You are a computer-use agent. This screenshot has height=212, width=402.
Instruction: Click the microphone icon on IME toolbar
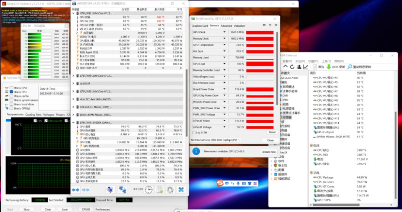(238, 183)
